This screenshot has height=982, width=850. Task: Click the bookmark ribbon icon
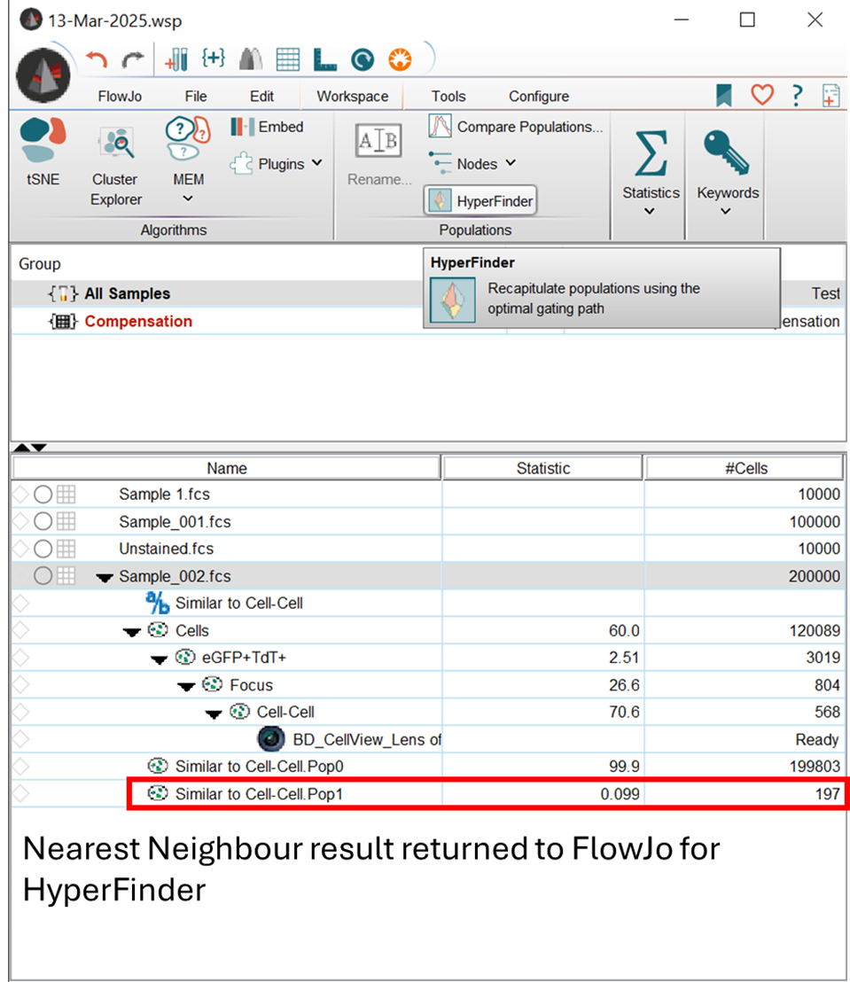(x=724, y=96)
